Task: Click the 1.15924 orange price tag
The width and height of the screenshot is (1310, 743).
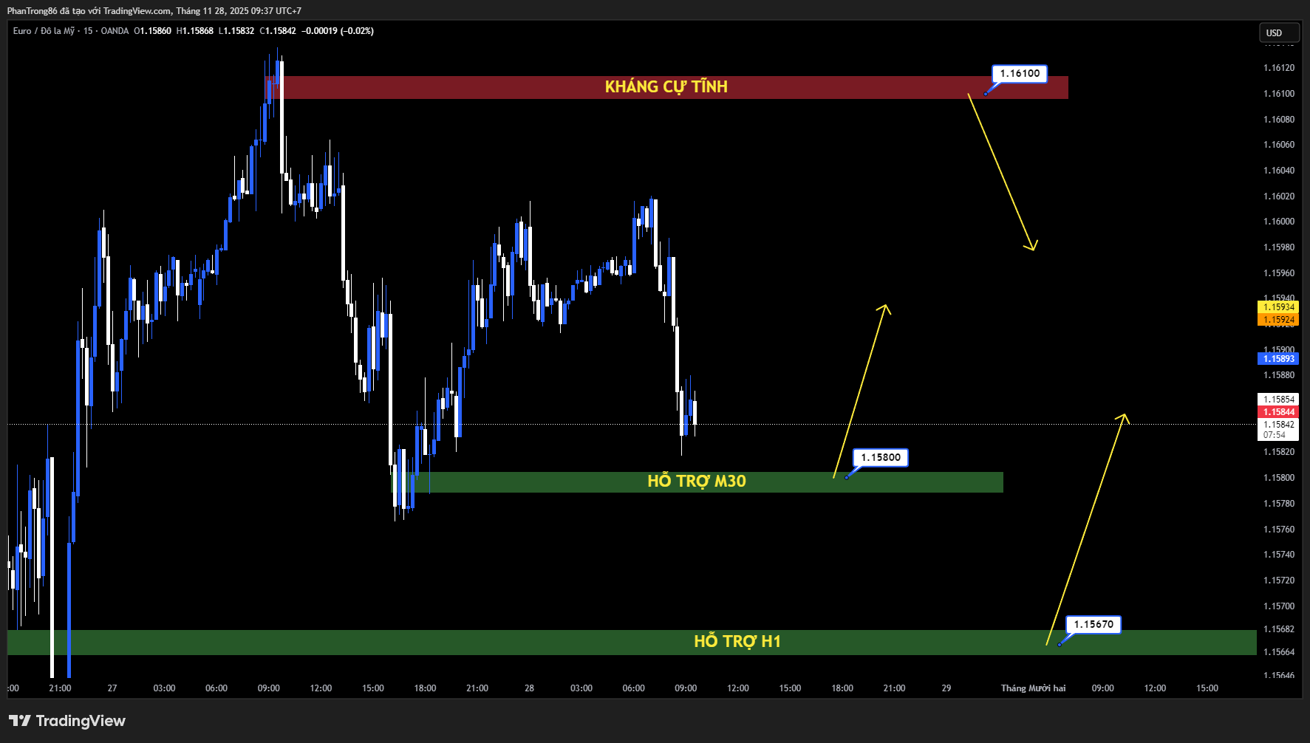Action: (1278, 320)
